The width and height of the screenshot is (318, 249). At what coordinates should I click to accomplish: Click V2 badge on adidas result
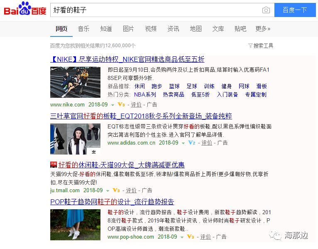[192, 143]
